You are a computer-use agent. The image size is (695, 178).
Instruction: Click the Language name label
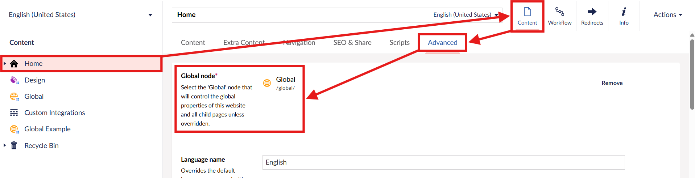(x=203, y=160)
